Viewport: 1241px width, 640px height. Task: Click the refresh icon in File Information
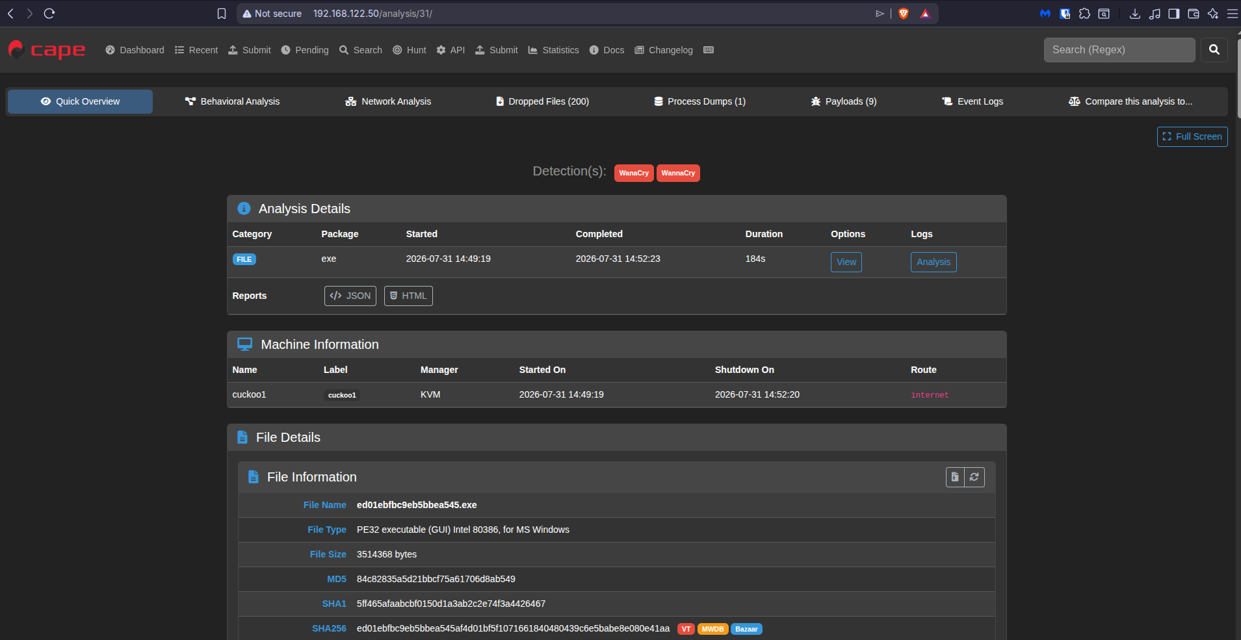click(x=974, y=477)
